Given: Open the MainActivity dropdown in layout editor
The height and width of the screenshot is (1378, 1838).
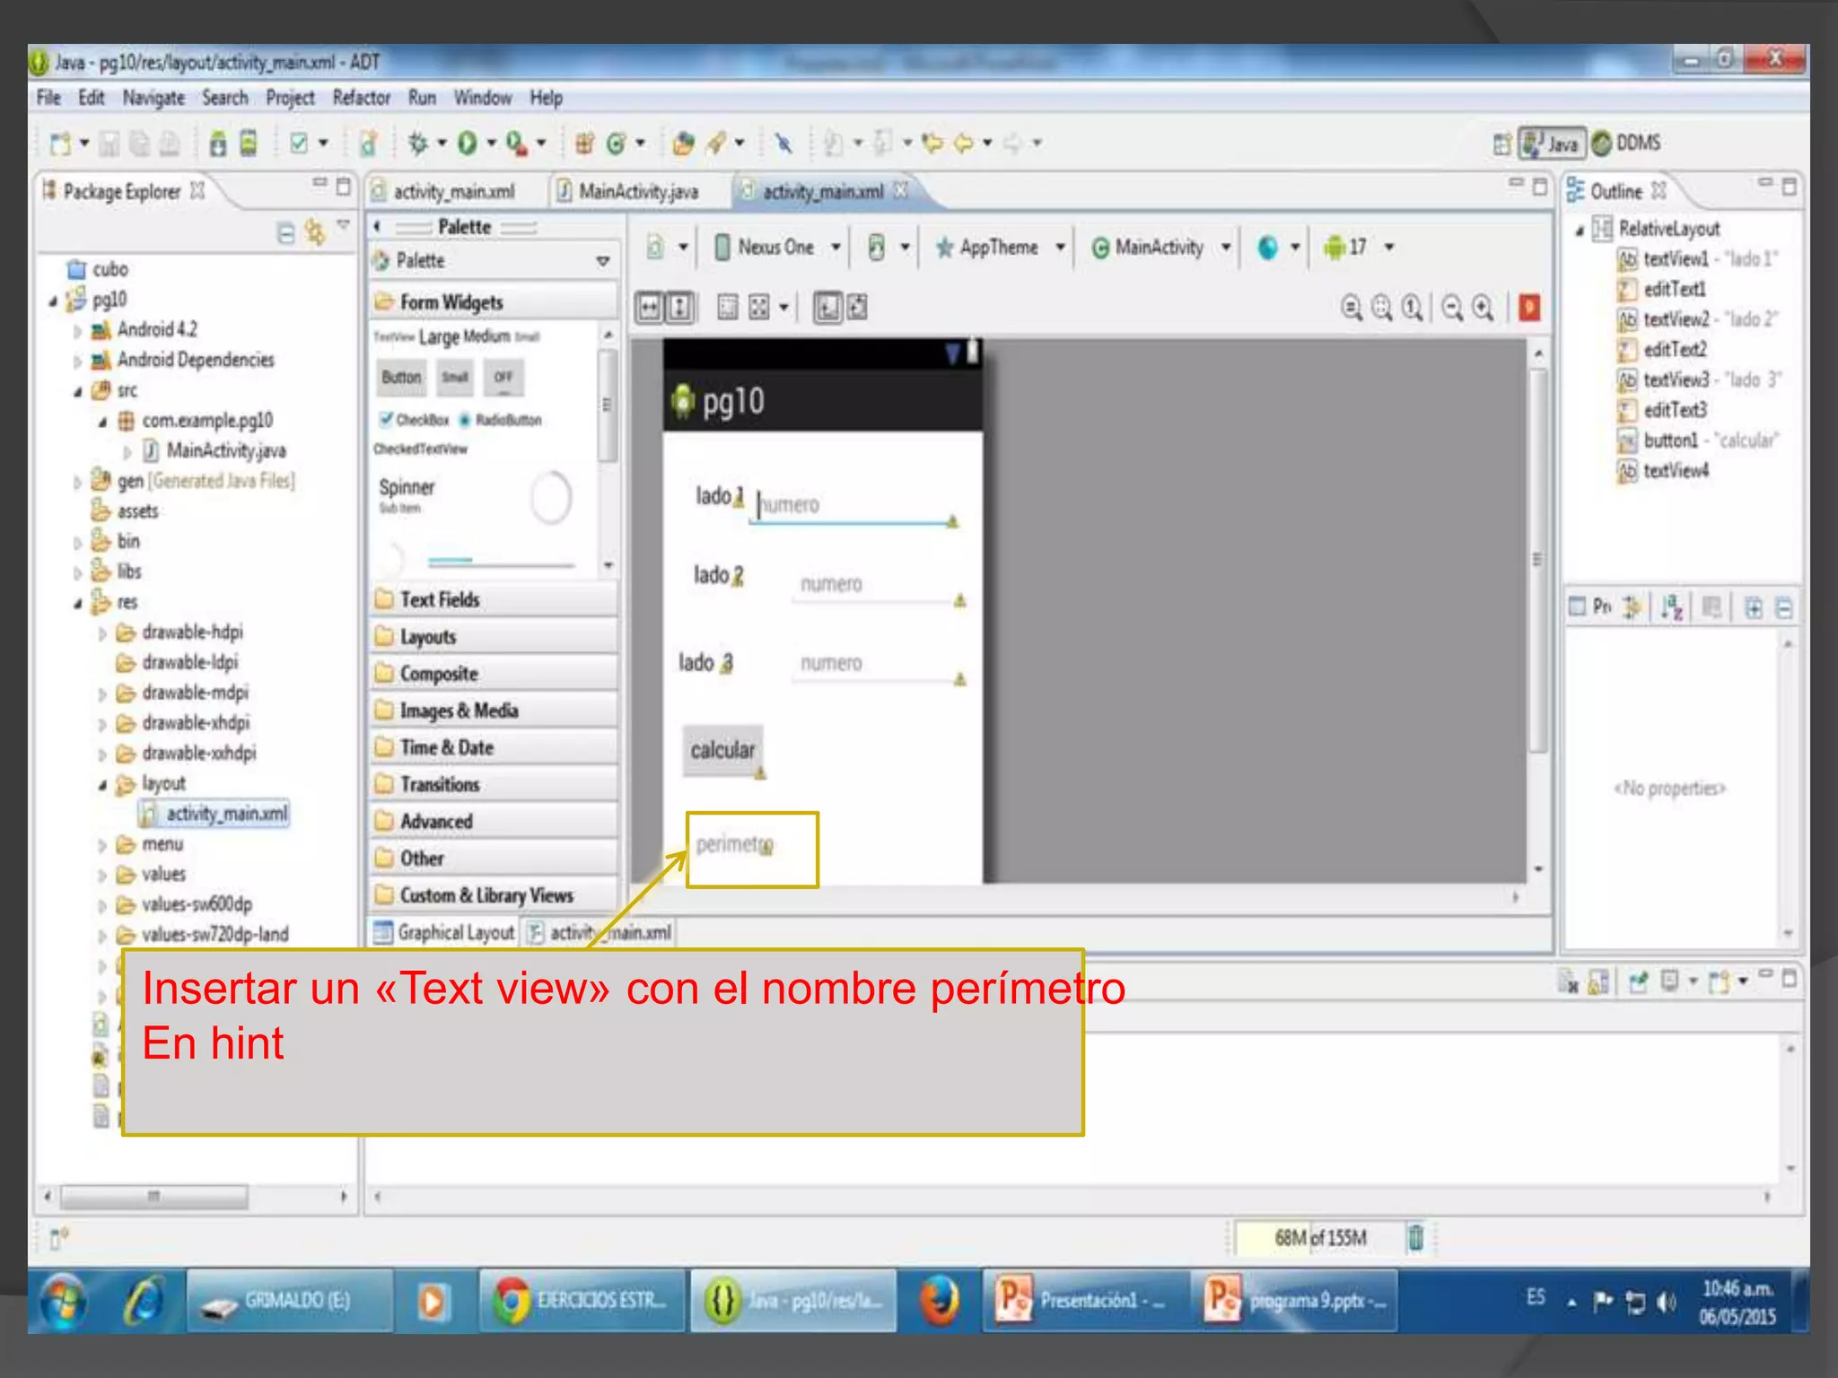Looking at the screenshot, I should click(1160, 247).
